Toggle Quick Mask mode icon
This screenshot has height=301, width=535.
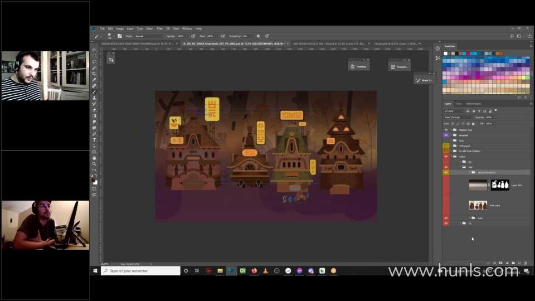tap(94, 189)
